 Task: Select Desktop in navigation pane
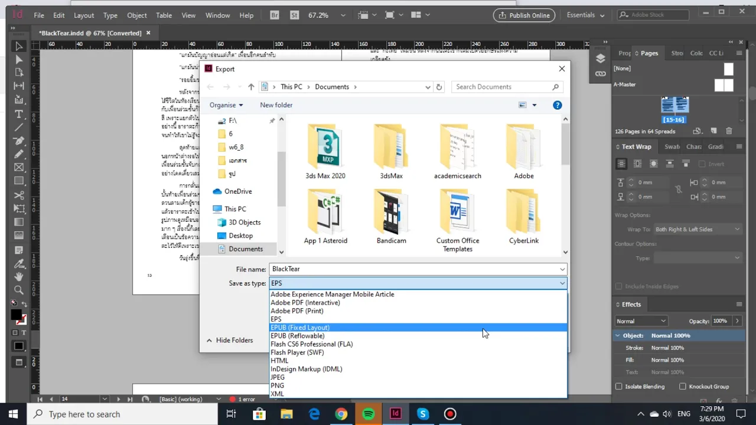(241, 236)
